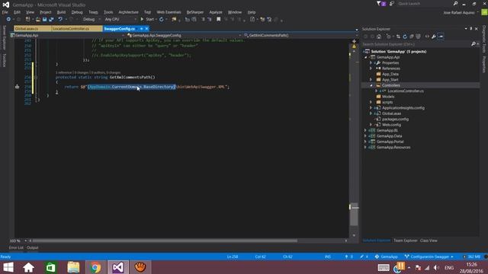Select Web.config in Solution Explorer
The height and width of the screenshot is (274, 488).
pyautogui.click(x=391, y=125)
